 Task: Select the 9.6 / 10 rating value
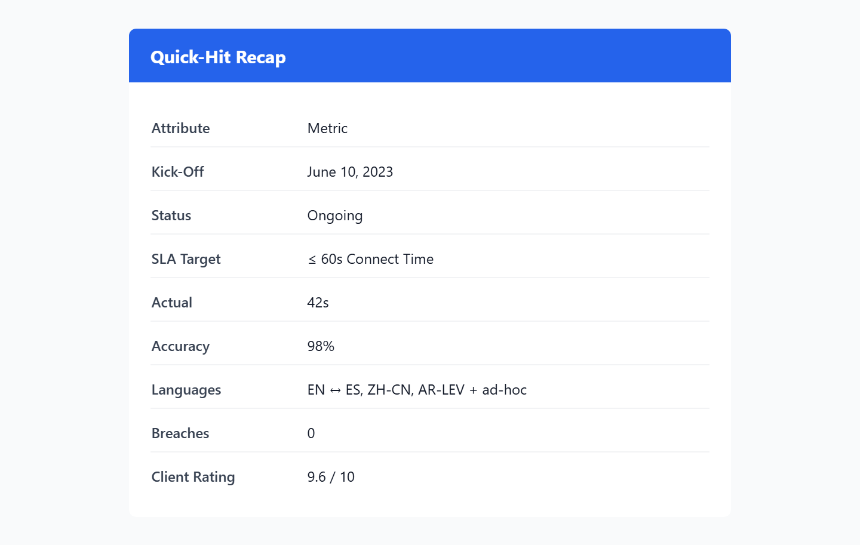click(331, 477)
